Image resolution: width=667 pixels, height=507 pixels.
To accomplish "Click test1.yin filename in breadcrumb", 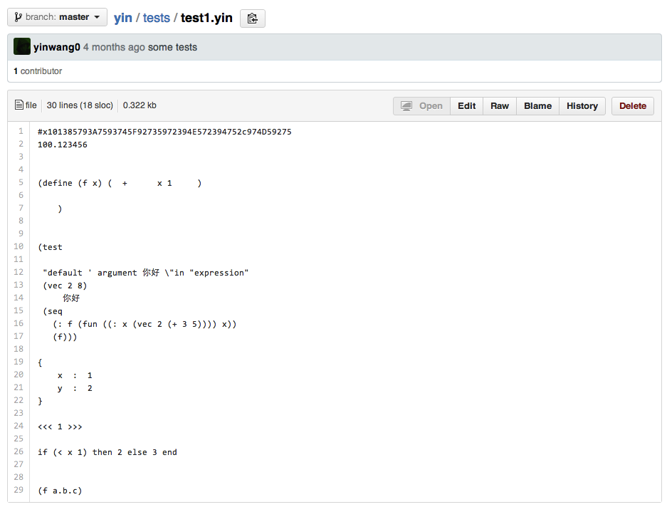I will [206, 18].
